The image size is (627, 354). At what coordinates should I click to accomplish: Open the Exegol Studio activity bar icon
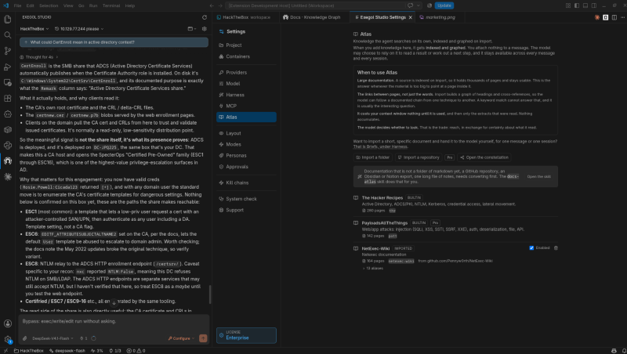click(7, 161)
